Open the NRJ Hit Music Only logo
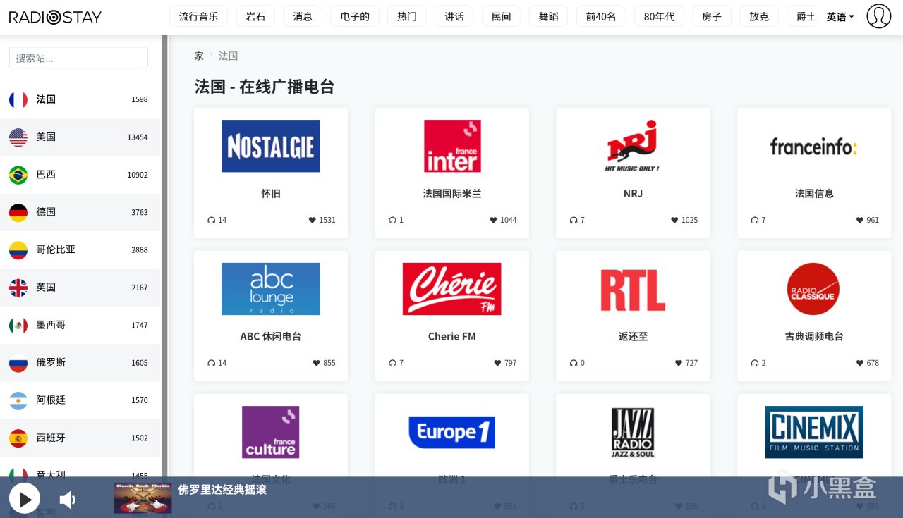Screen dimensions: 903x518 point(633,146)
